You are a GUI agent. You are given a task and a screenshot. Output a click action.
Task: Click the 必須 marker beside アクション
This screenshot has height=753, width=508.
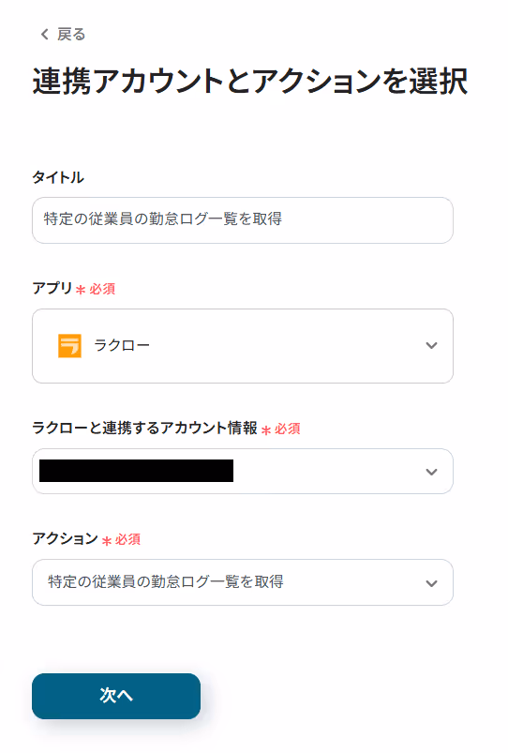pyautogui.click(x=127, y=540)
